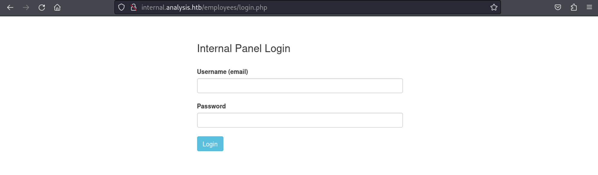Focus the Password input field

[x=300, y=120]
